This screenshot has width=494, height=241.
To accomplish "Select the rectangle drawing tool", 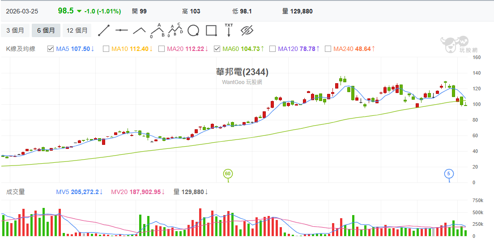I will pos(211,30).
